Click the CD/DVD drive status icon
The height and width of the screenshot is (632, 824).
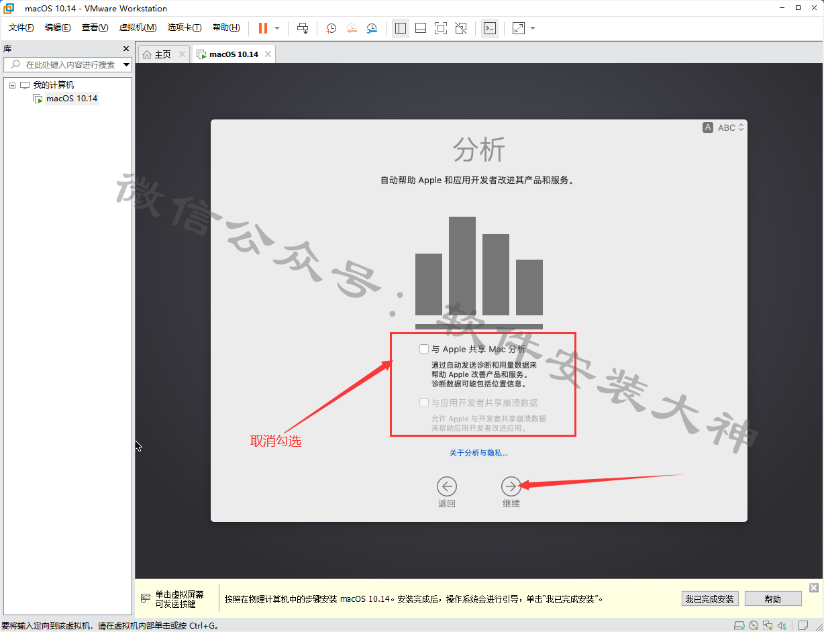point(754,625)
